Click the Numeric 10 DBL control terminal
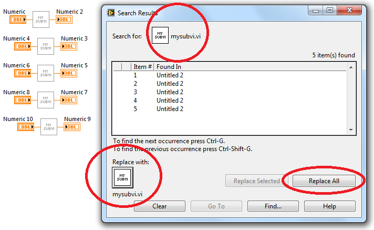Viewport: 374px width, 230px height. tap(26, 127)
